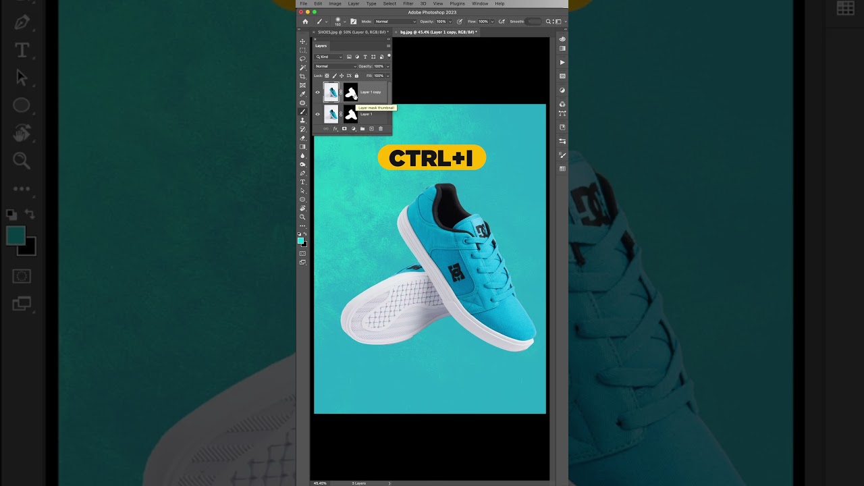Open the Filter menu
This screenshot has height=486, width=864.
tap(408, 3)
